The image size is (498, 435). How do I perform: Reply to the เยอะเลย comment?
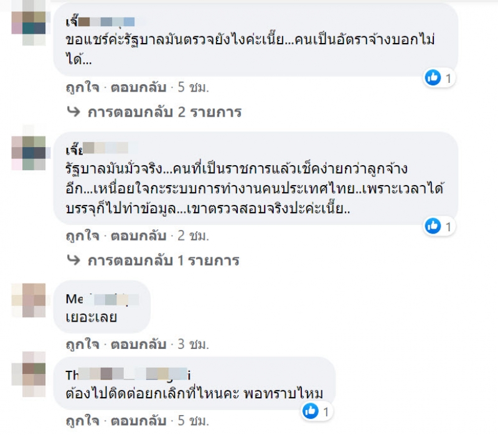pyautogui.click(x=138, y=343)
